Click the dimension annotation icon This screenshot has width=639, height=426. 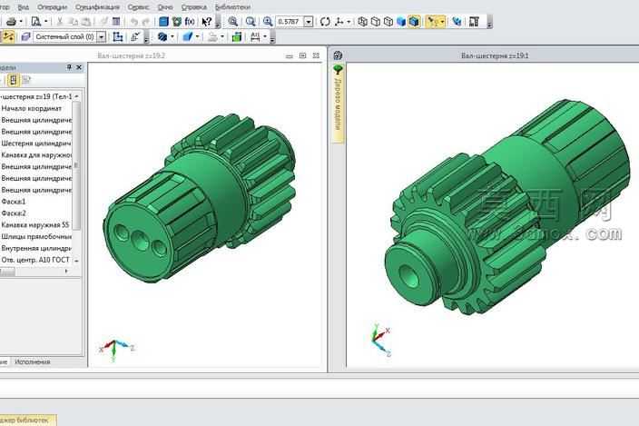pos(255,37)
